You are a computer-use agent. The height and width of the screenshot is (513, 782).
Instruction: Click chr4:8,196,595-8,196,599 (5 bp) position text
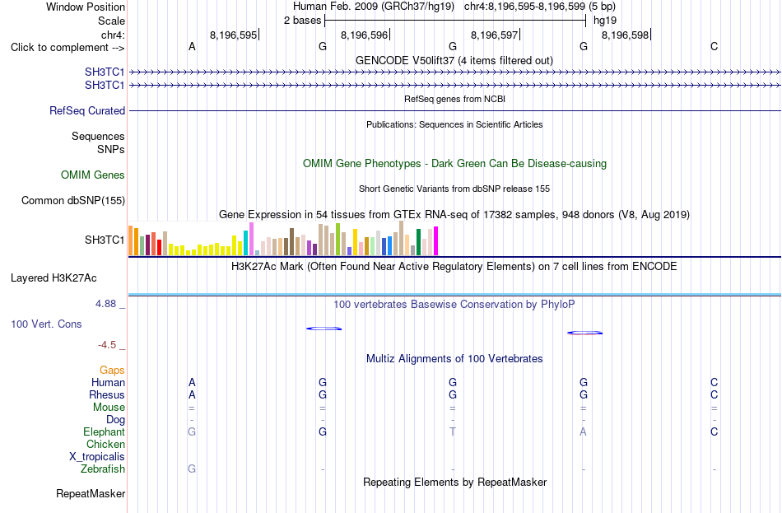[540, 7]
